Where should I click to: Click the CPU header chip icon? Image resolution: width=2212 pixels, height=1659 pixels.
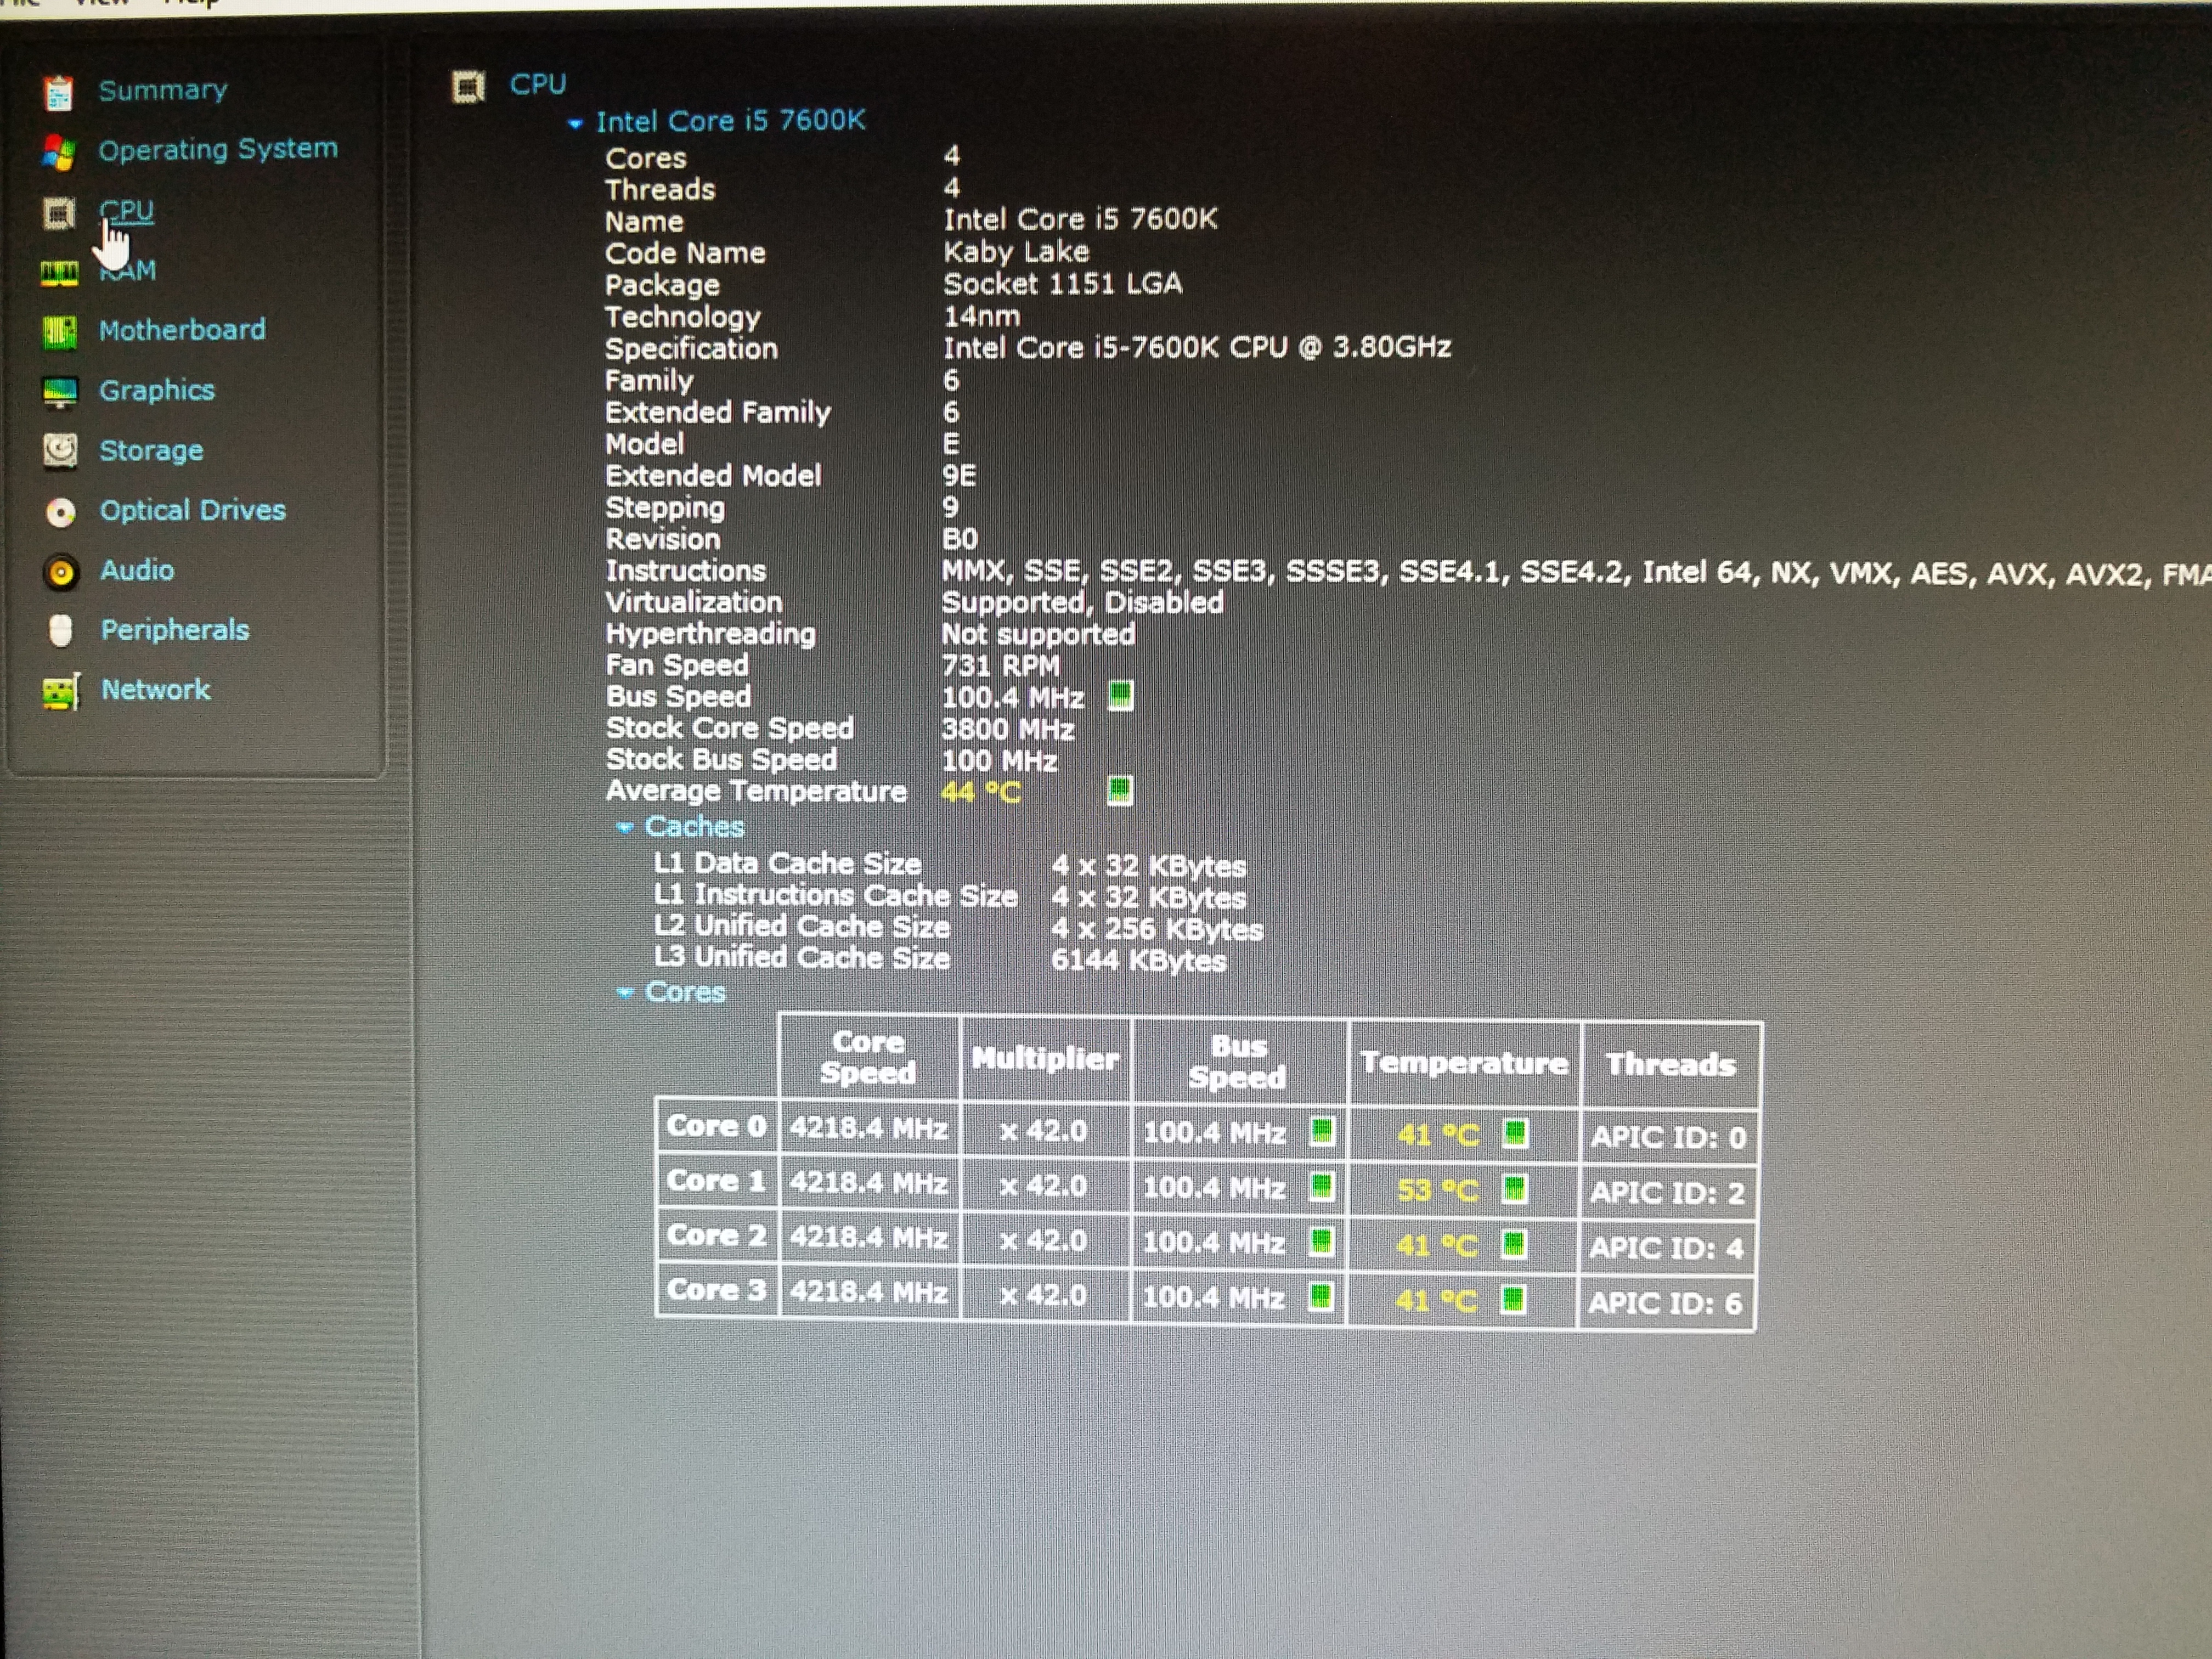[x=468, y=87]
